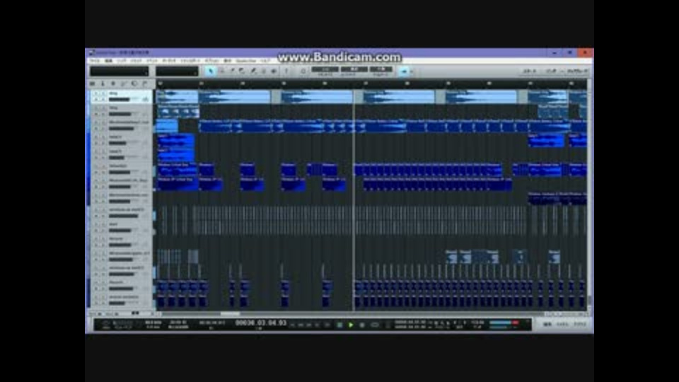Select the Split tool in the toolbar
679x382 pixels.
(232, 71)
